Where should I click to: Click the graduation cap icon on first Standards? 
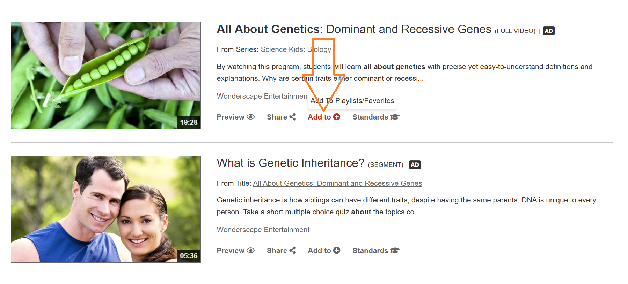(x=395, y=117)
